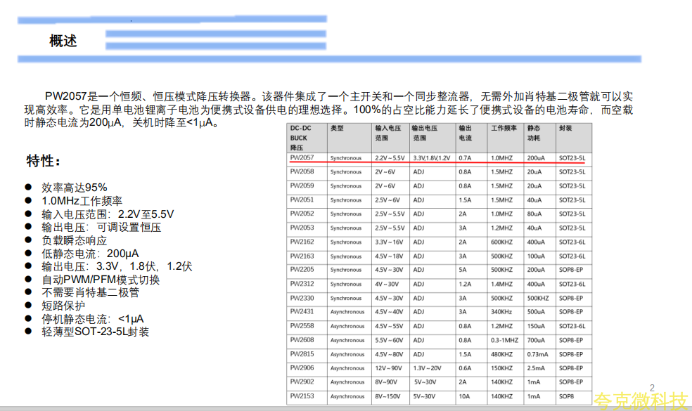Click the 不需要肖特基二极管 bullet item

[90, 292]
